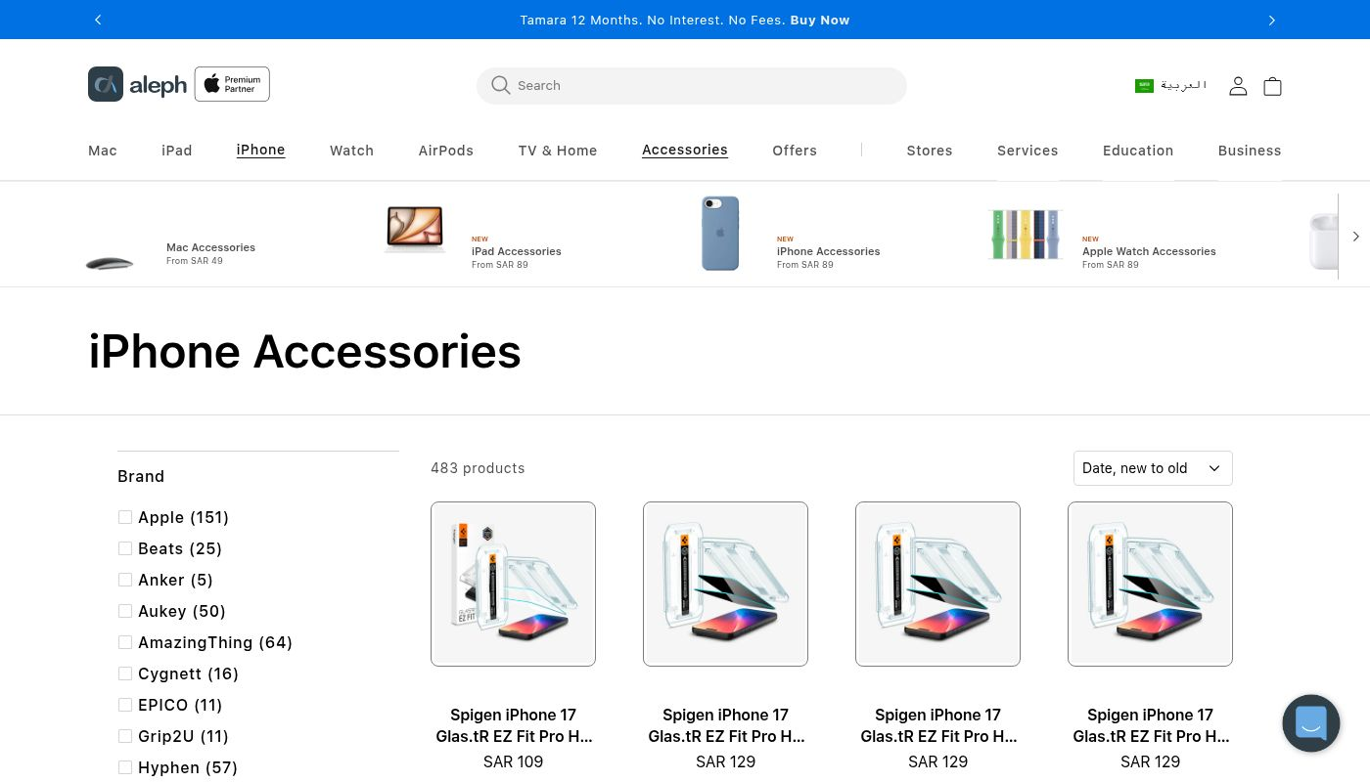Open the Mac navigation menu
This screenshot has width=1370, height=782.
click(103, 151)
